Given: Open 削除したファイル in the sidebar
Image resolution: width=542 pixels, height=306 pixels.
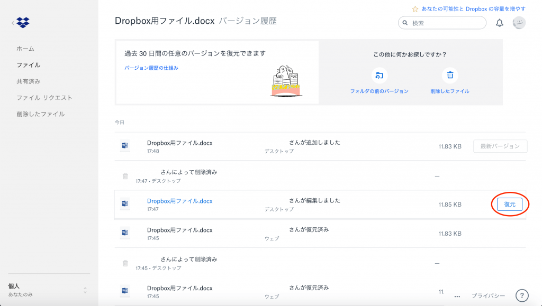Looking at the screenshot, I should tap(40, 114).
